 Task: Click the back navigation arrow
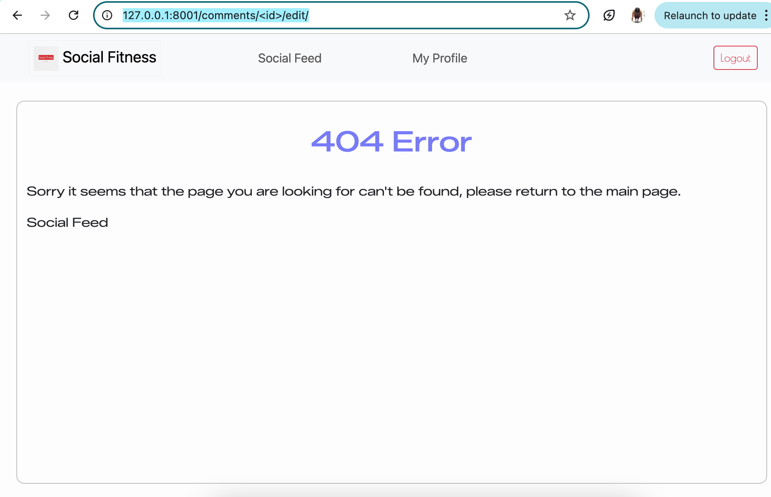(x=16, y=15)
